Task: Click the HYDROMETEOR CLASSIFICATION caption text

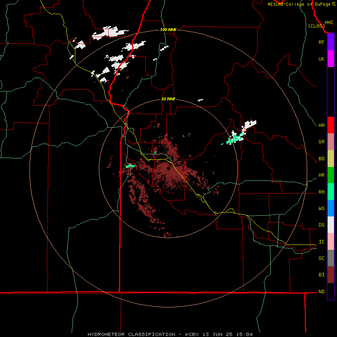Action: pyautogui.click(x=133, y=334)
